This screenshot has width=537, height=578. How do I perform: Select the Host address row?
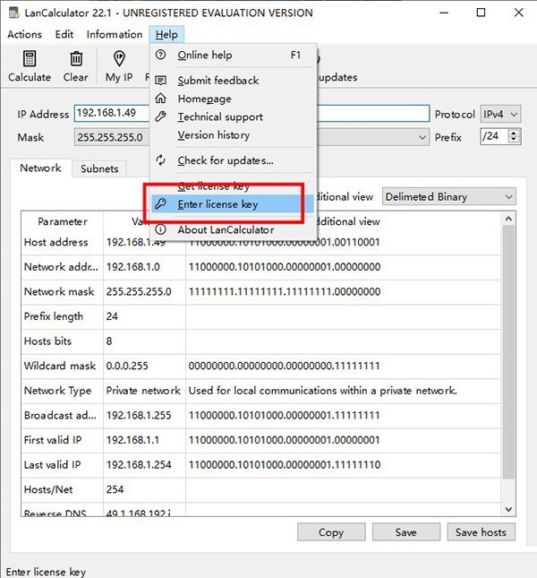[261, 243]
